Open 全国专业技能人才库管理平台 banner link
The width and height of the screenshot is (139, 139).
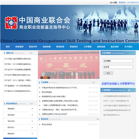(x=118, y=84)
